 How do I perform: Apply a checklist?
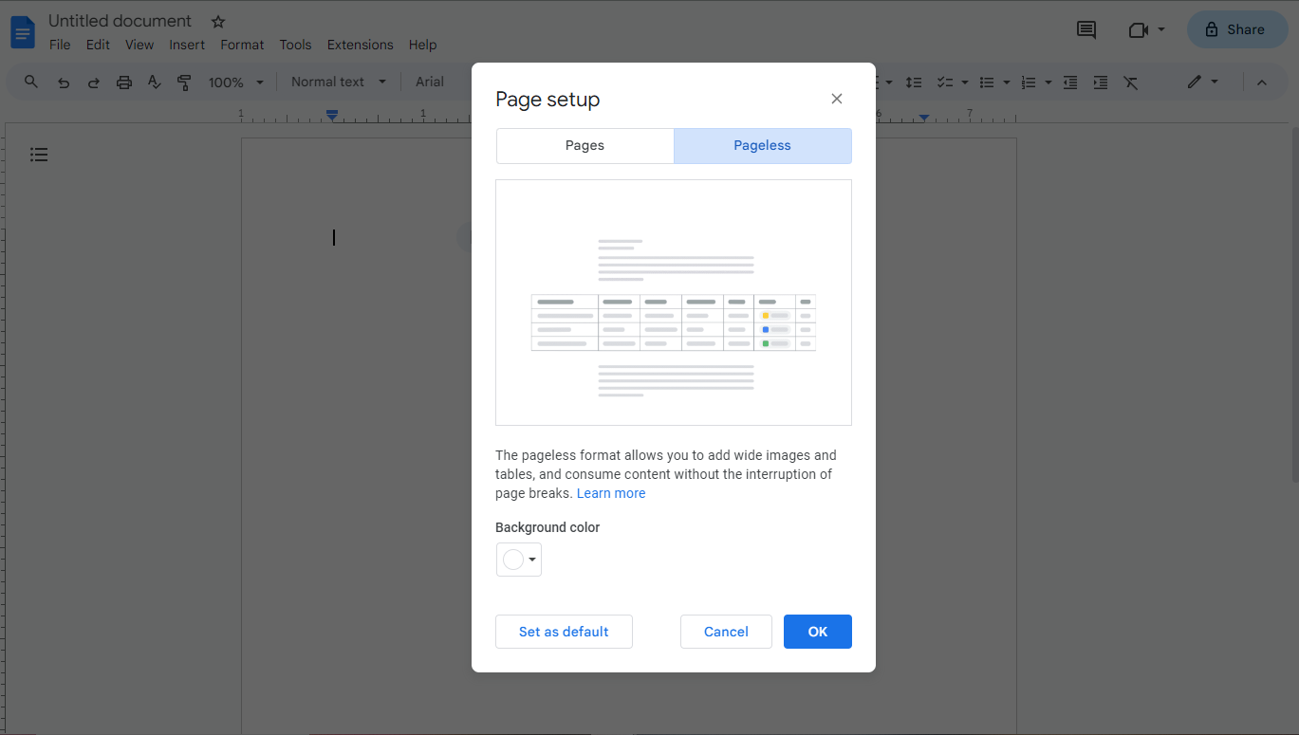(x=945, y=82)
